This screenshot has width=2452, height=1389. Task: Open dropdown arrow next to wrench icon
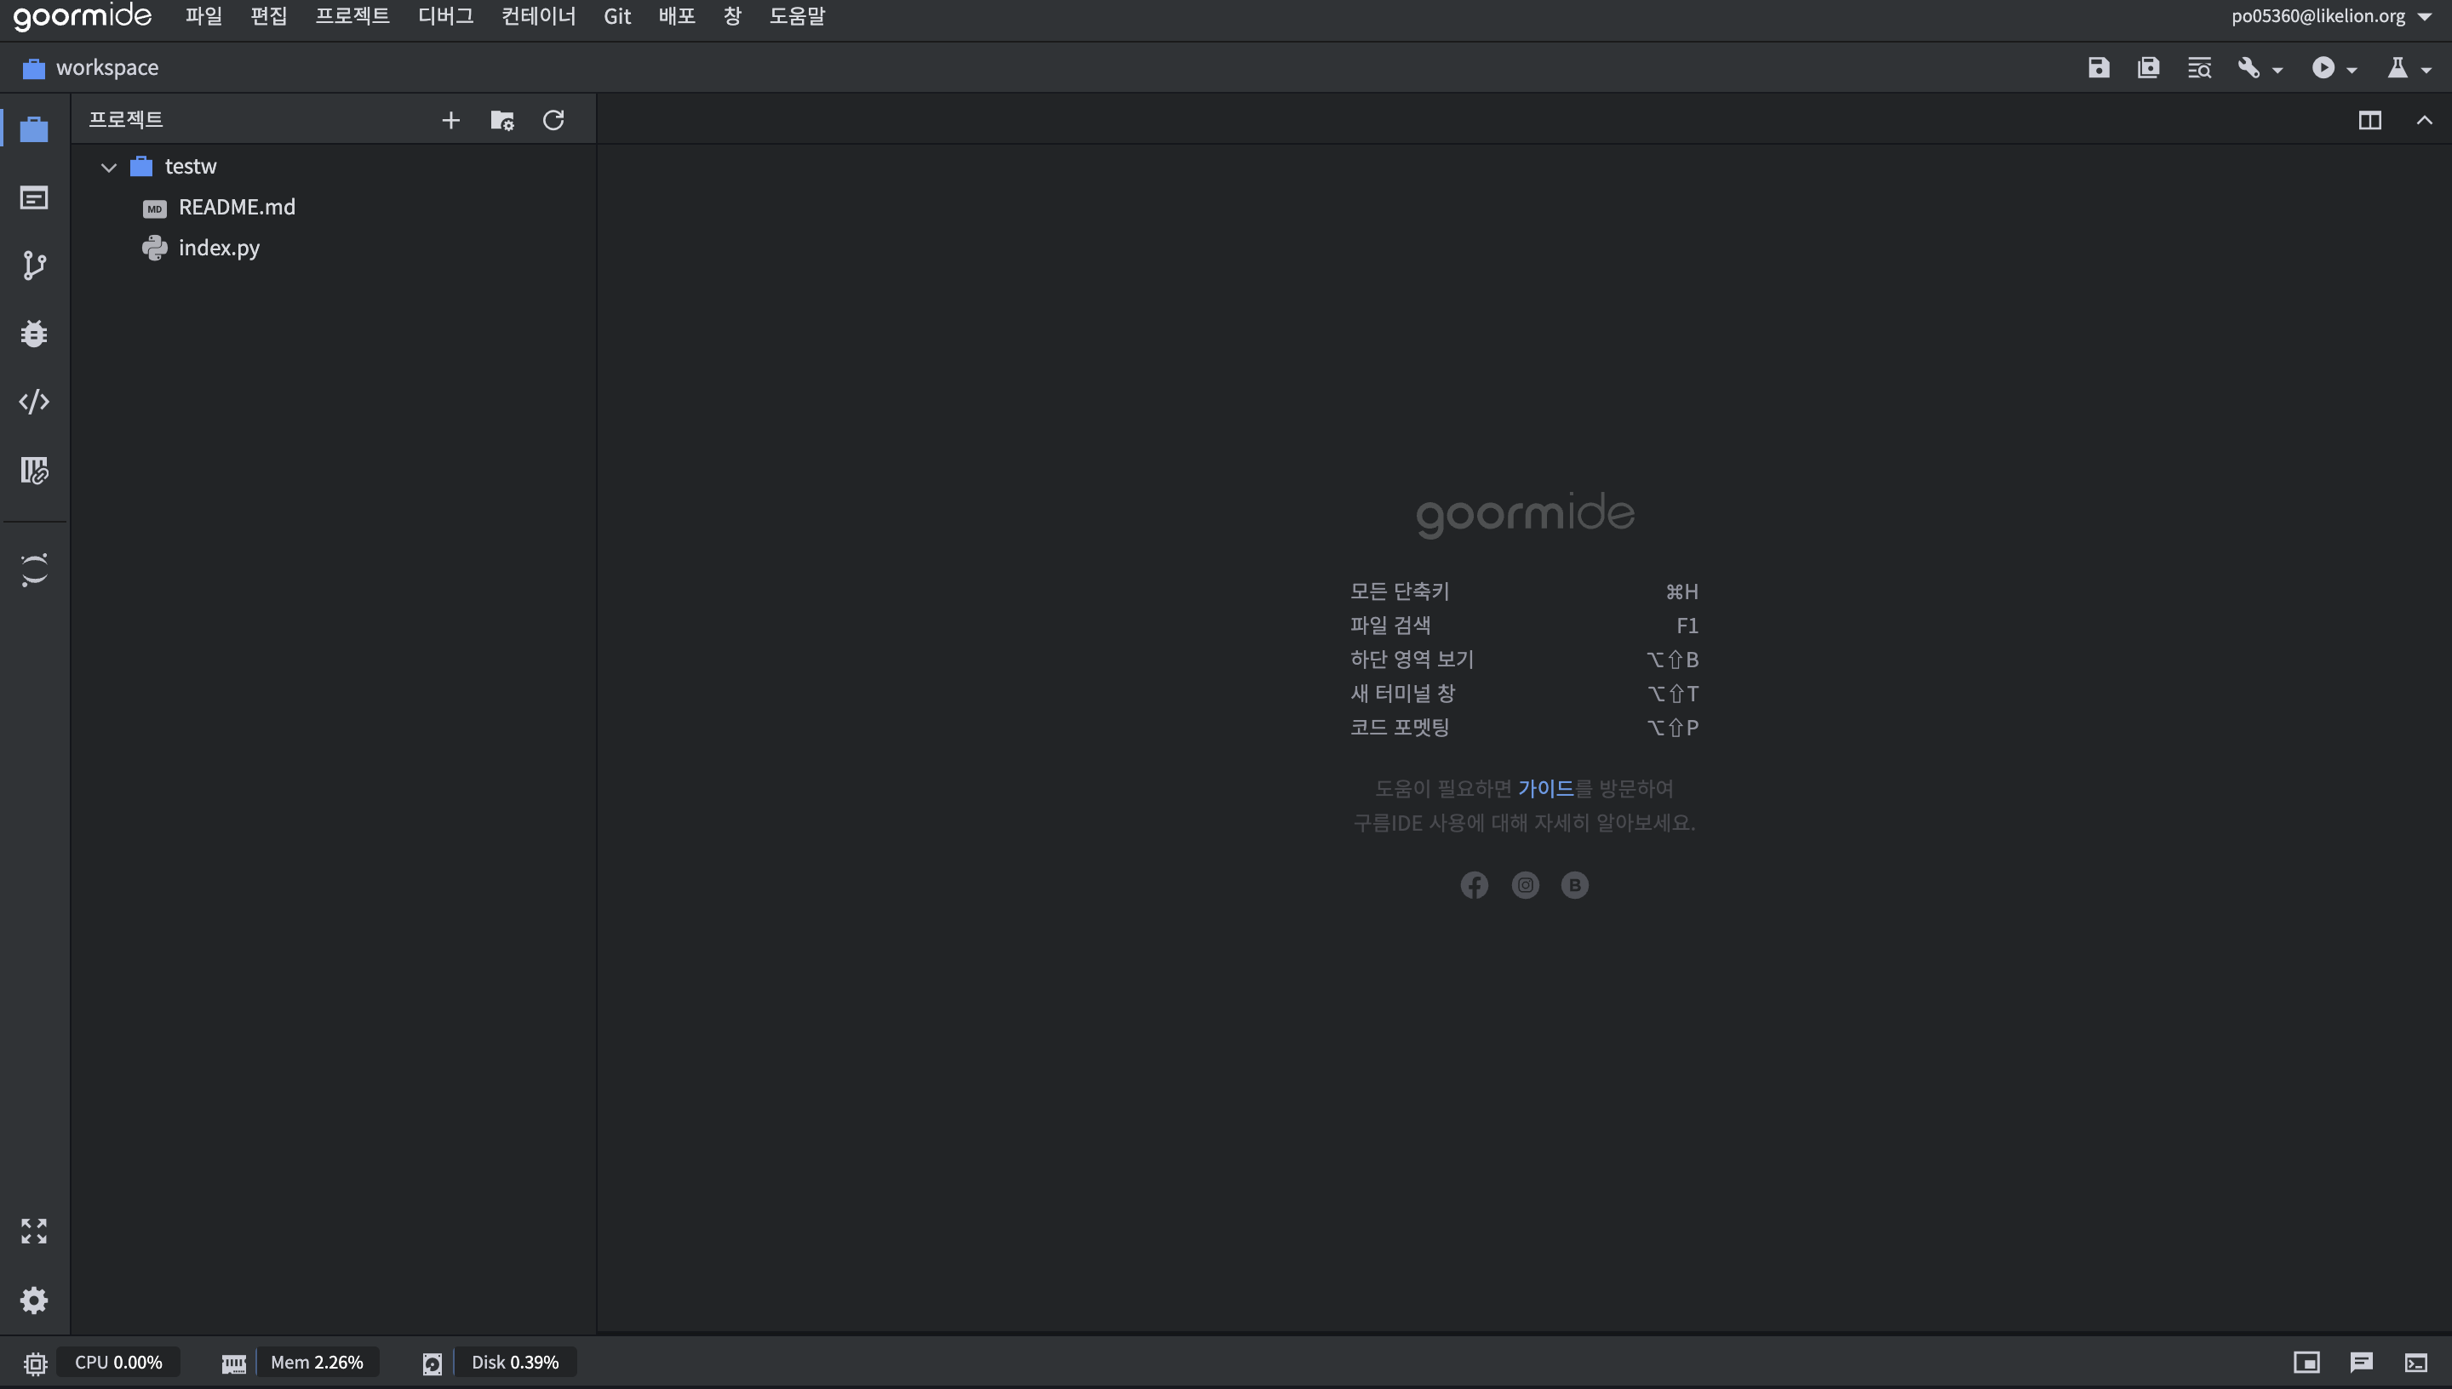pyautogui.click(x=2277, y=70)
